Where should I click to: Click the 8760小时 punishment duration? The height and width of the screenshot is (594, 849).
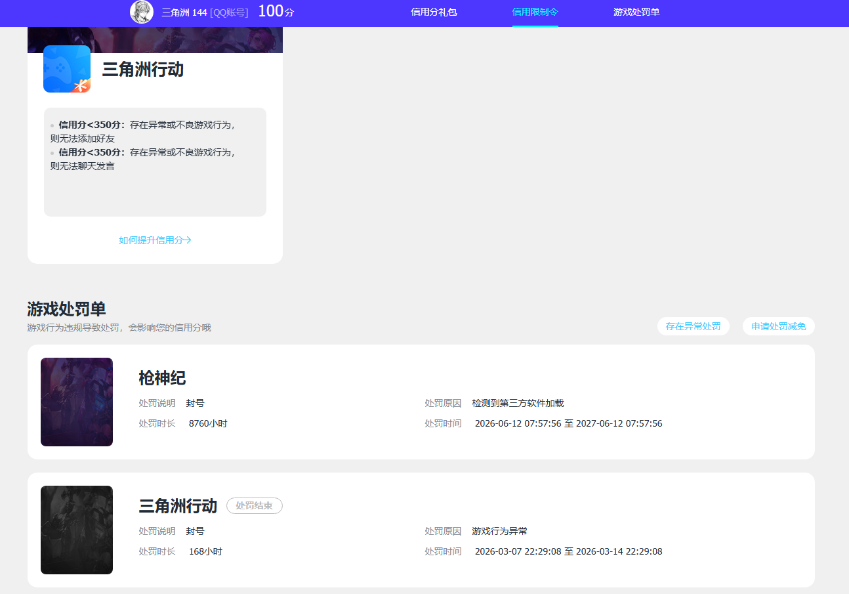tap(208, 424)
